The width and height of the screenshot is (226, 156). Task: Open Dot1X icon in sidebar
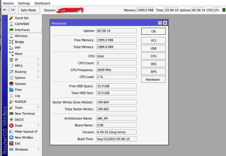tap(11, 120)
